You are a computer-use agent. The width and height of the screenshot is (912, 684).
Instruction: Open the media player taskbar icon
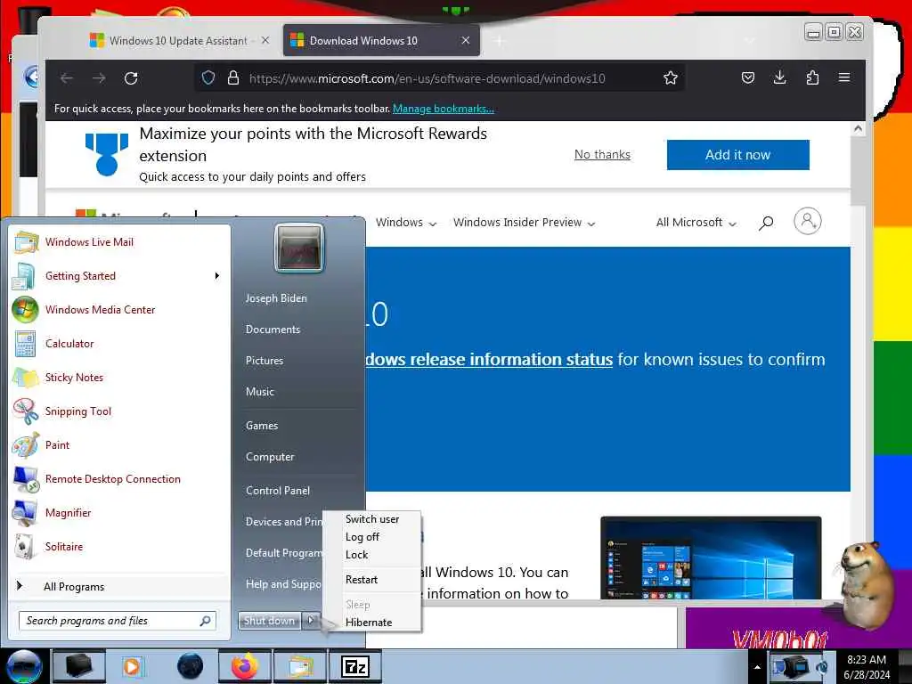[133, 666]
